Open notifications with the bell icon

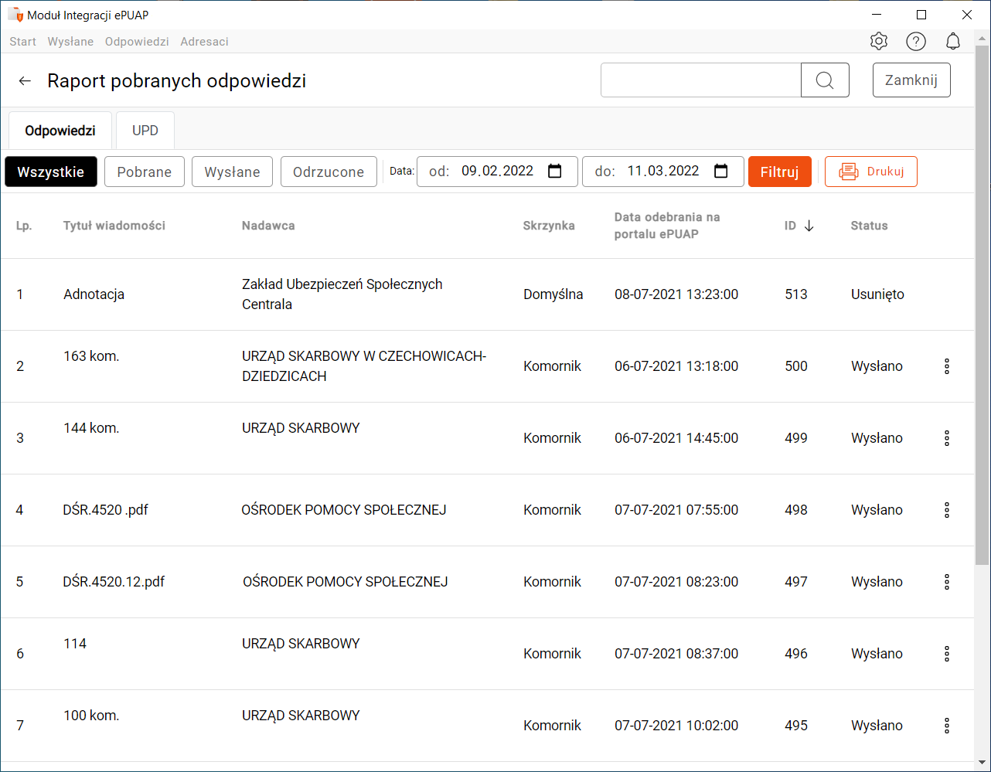click(x=953, y=42)
